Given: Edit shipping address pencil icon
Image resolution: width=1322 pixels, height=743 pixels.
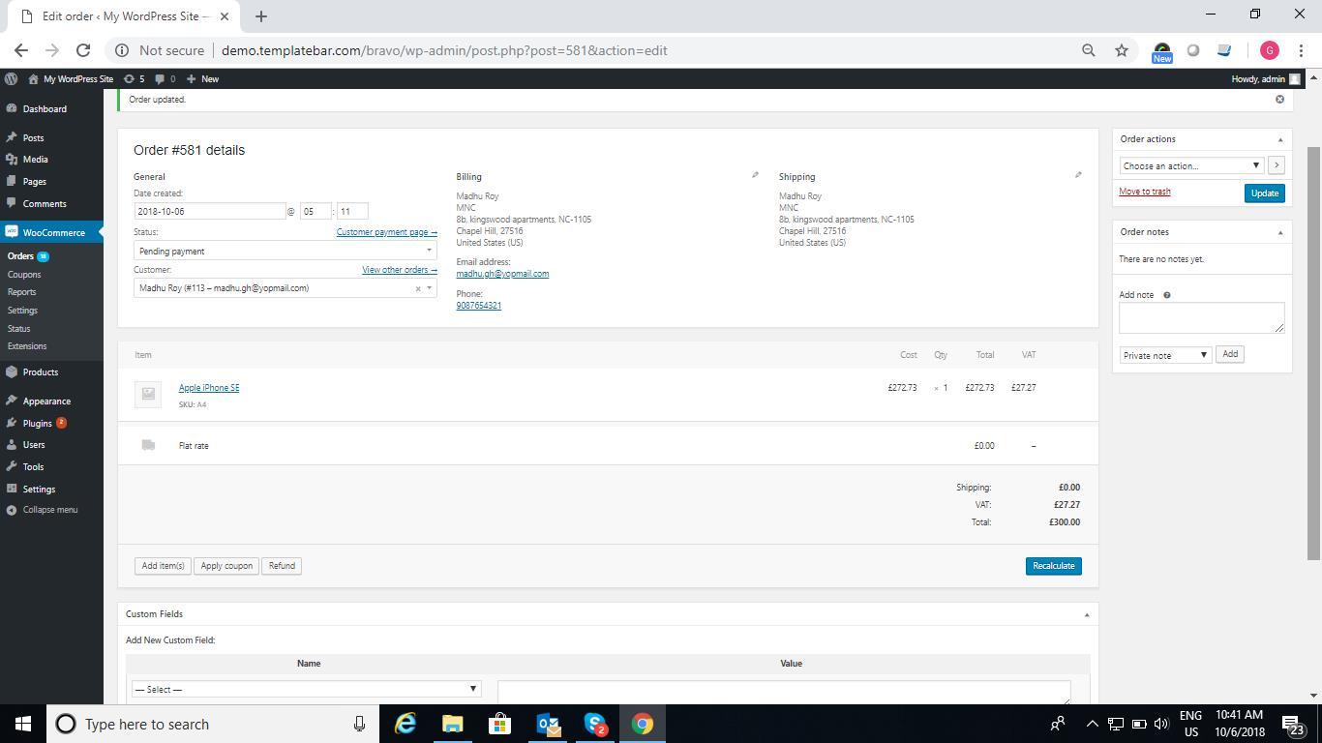Looking at the screenshot, I should click(1078, 175).
